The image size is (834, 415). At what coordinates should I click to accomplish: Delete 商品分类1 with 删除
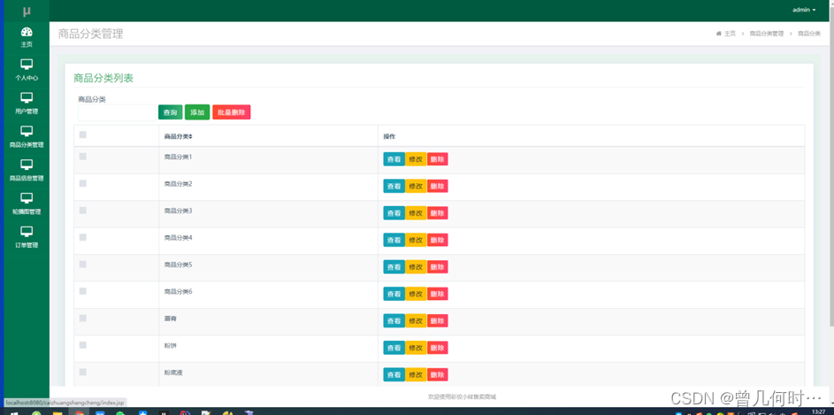(437, 159)
